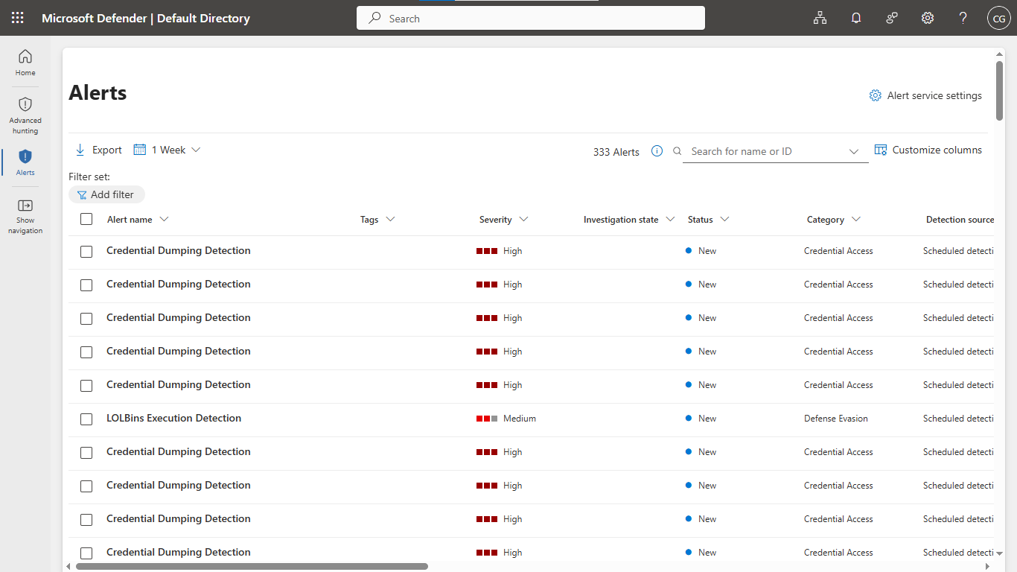Open the first Credential Dumping Detection alert
The image size is (1017, 572).
click(179, 250)
